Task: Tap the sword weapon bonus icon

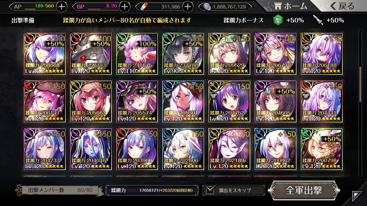Action: tap(318, 20)
